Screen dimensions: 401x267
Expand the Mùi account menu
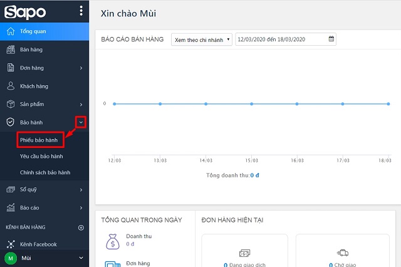pos(80,258)
